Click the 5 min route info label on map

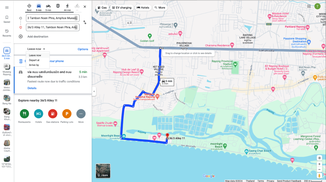pos(167,82)
